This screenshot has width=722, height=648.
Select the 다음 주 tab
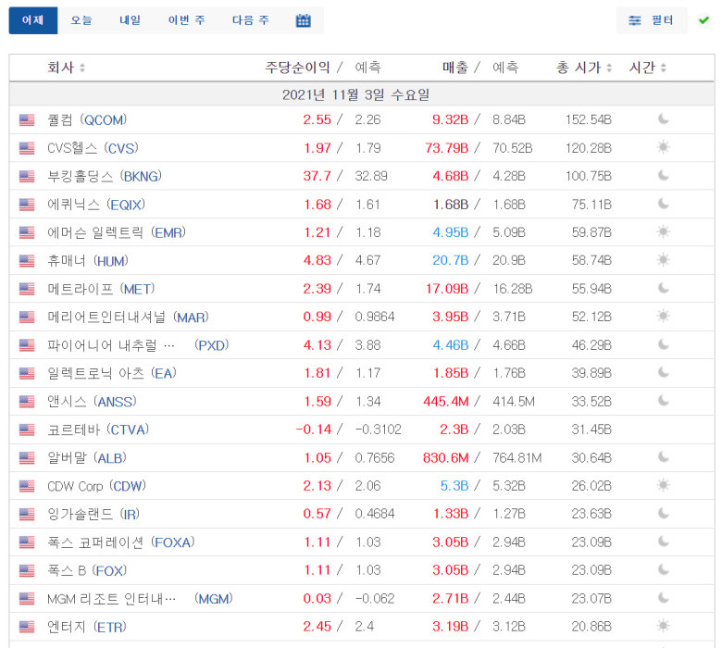coord(251,20)
